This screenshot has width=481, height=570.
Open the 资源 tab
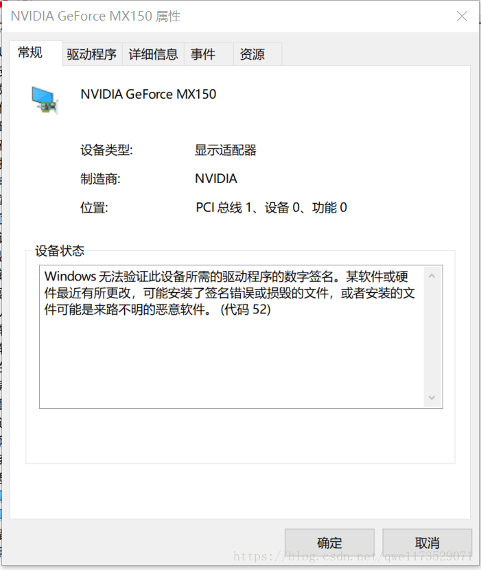pos(257,54)
